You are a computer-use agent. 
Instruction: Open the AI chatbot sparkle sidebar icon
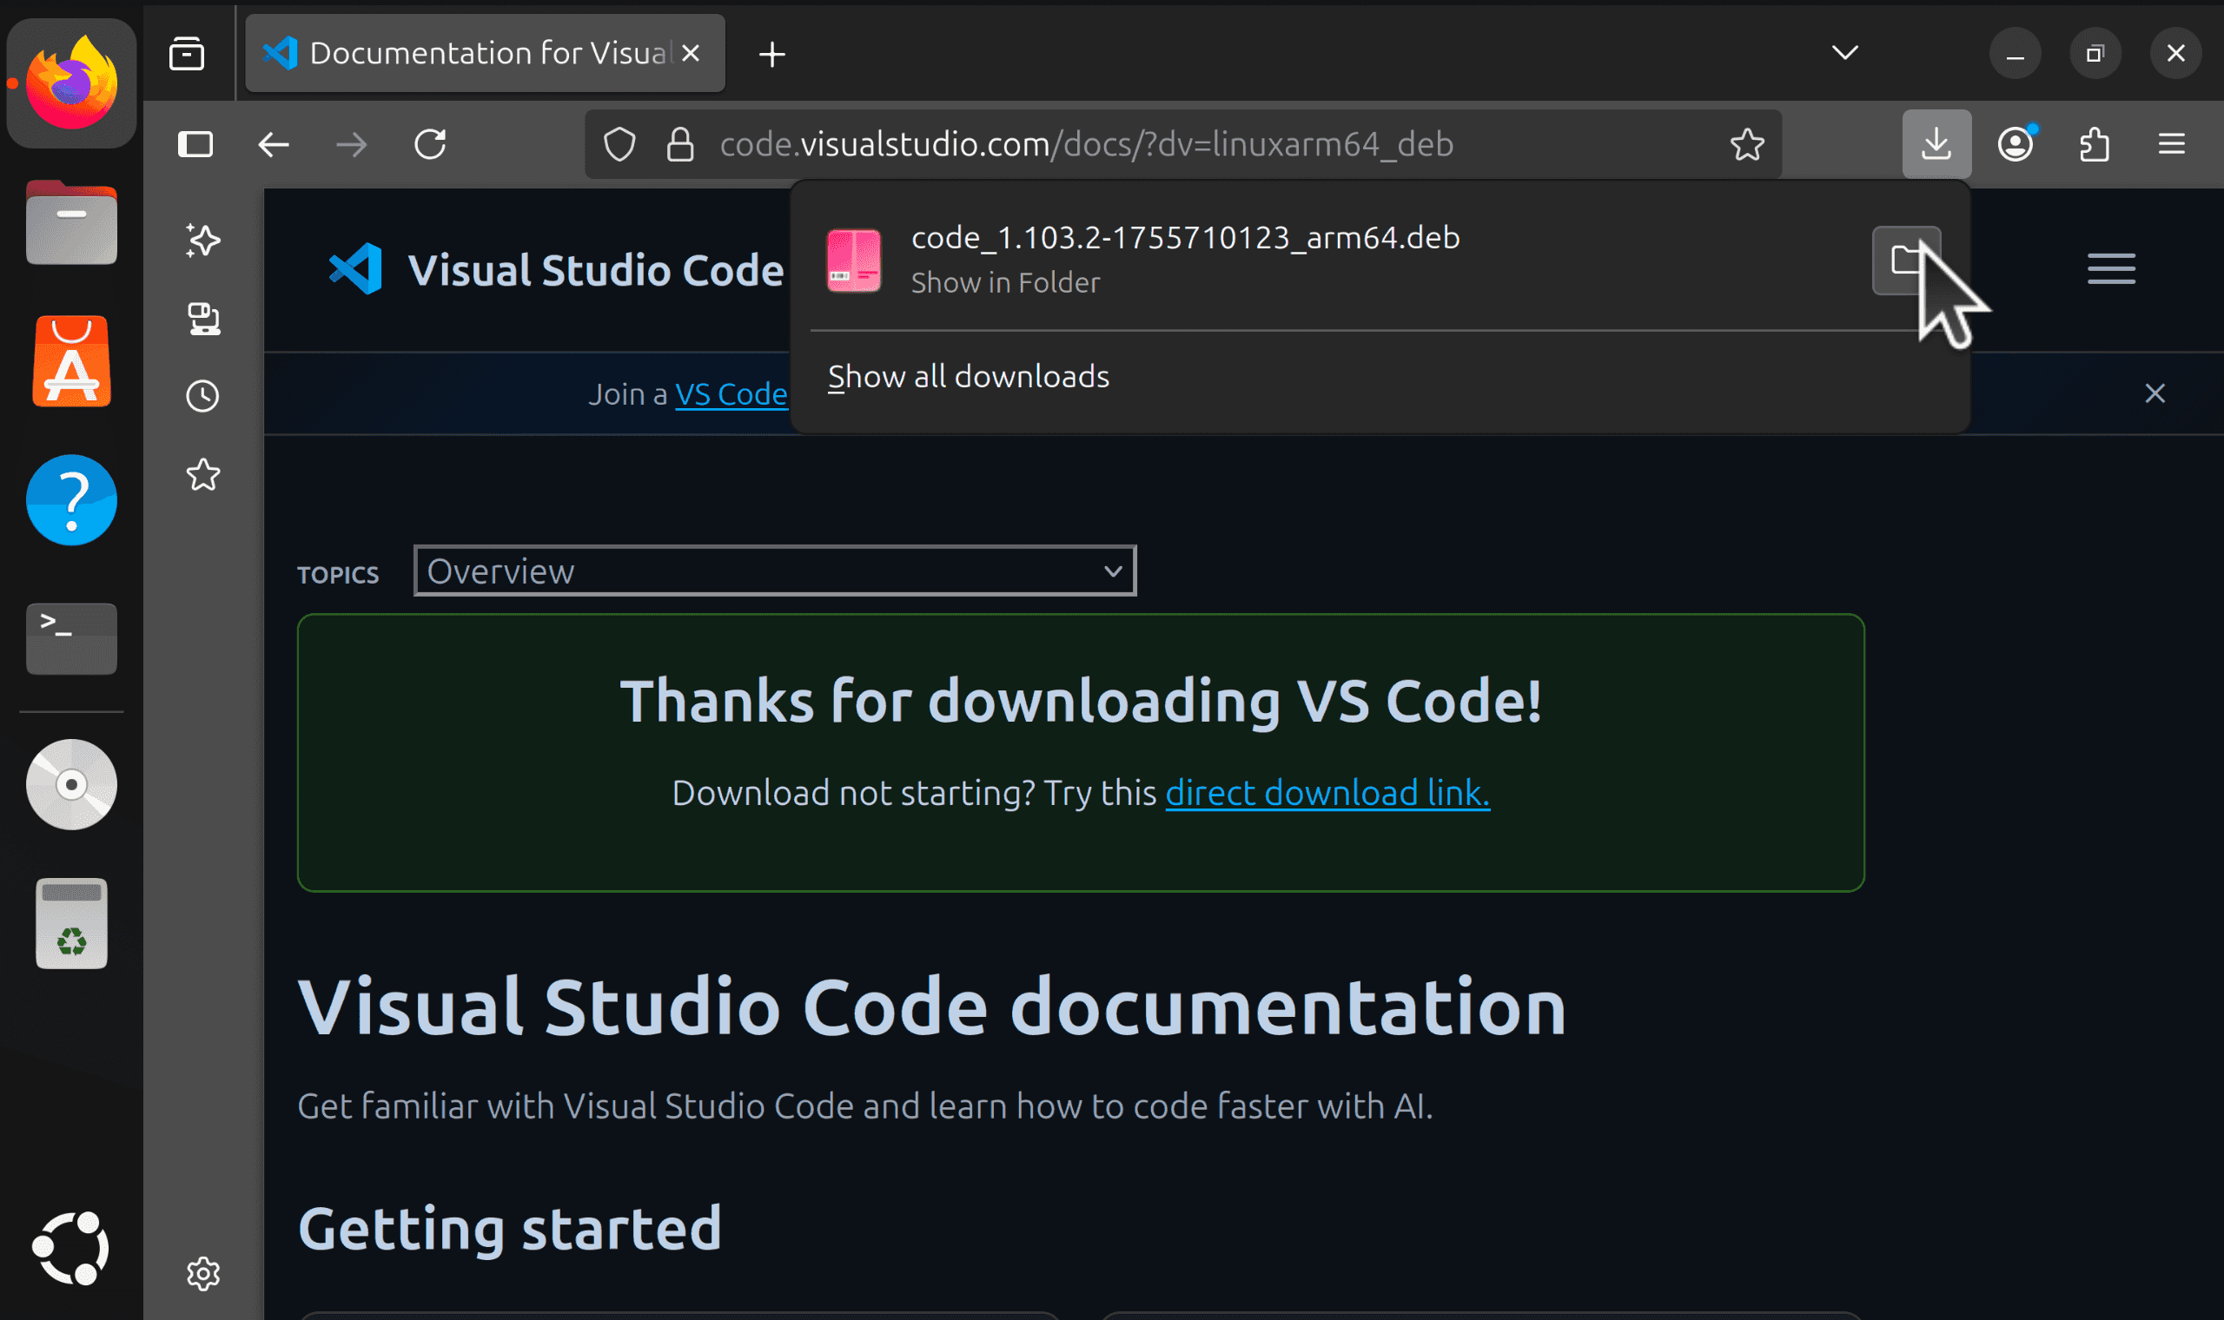(x=202, y=241)
